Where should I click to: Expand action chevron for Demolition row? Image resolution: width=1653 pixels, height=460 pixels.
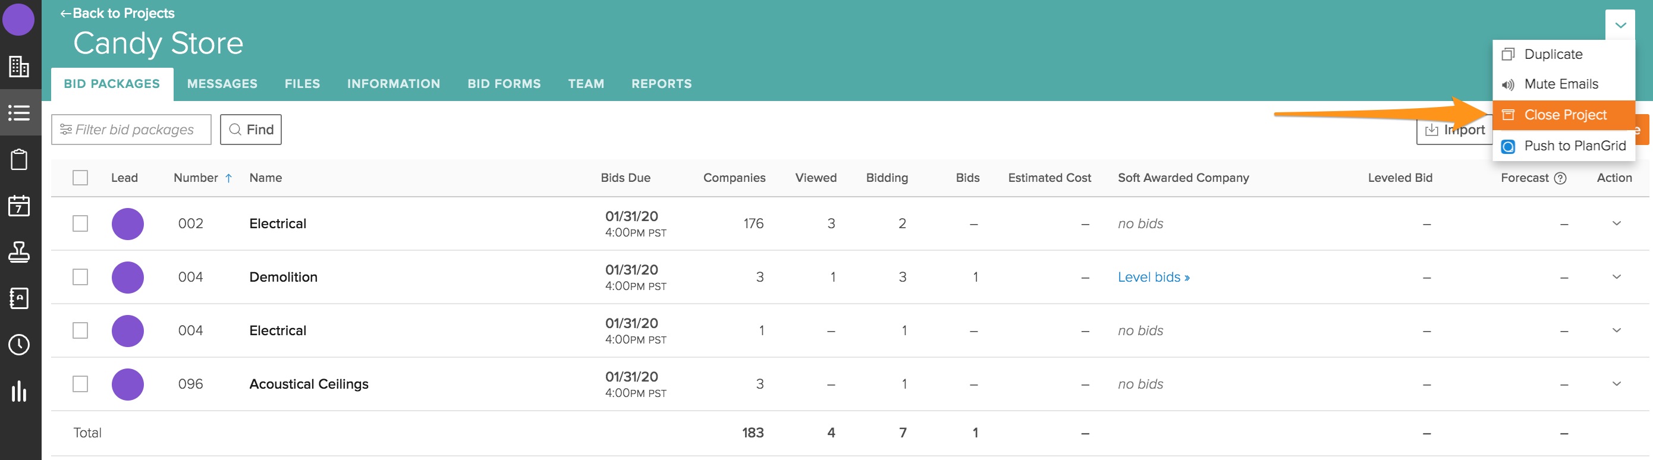tap(1616, 277)
